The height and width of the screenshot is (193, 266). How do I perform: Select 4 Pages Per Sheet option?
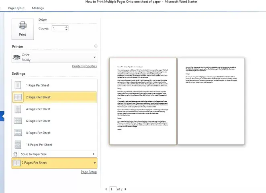(55, 109)
